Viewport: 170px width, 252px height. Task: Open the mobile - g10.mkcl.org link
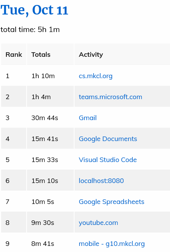point(112,244)
